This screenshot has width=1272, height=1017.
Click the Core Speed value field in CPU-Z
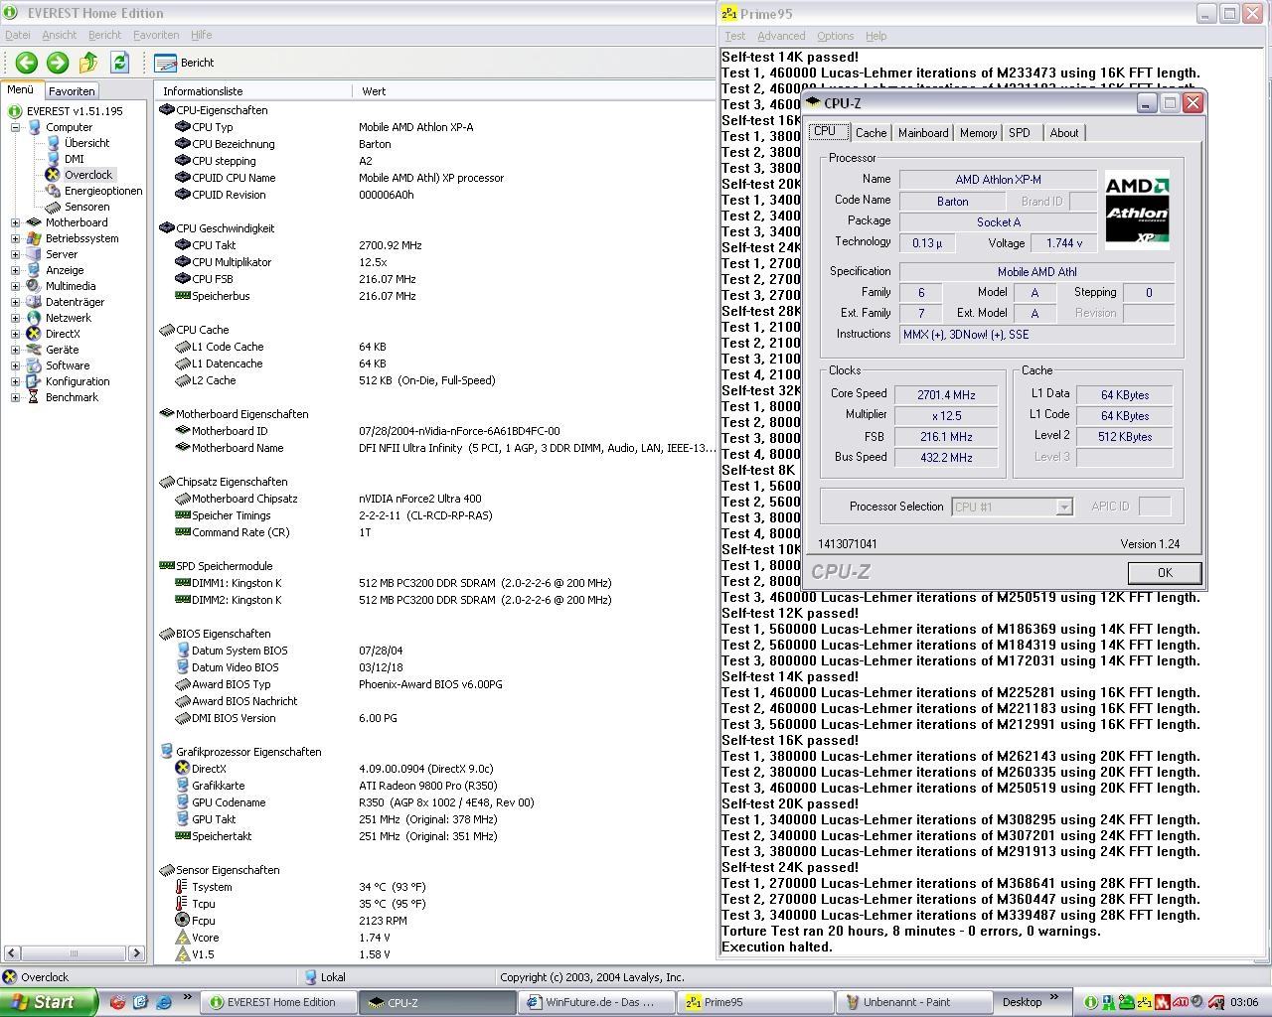946,395
